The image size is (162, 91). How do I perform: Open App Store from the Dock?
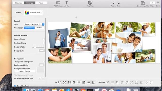[x=69, y=90]
